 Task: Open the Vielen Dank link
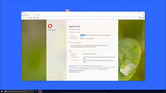(72, 66)
